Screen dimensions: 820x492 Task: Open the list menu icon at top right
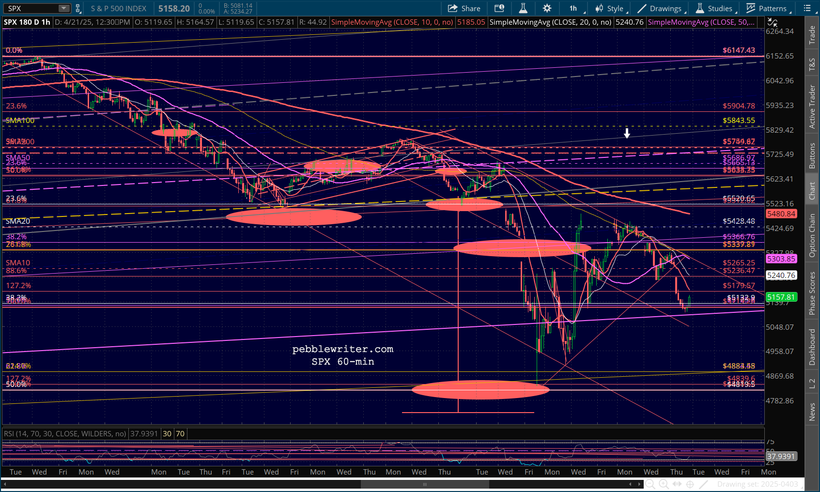click(x=807, y=8)
